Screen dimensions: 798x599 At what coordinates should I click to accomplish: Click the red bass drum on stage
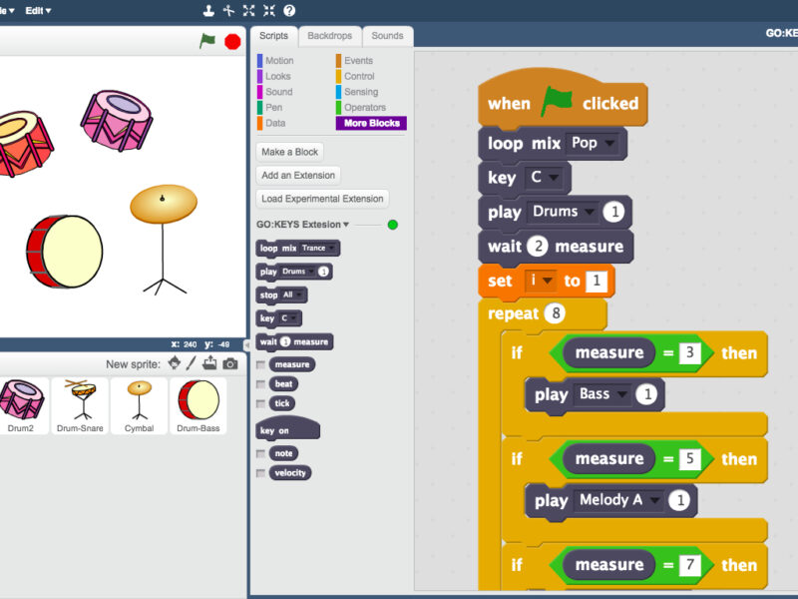pos(65,252)
